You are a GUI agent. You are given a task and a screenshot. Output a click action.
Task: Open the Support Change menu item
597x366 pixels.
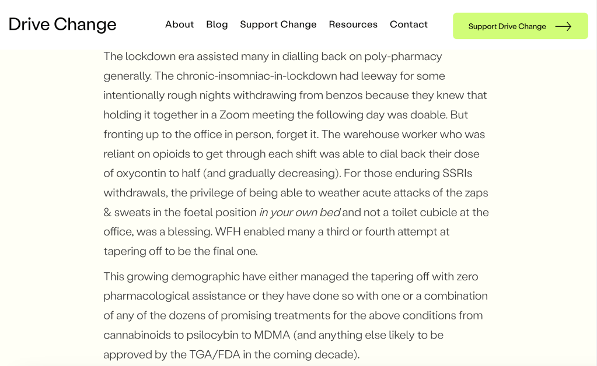coord(278,24)
